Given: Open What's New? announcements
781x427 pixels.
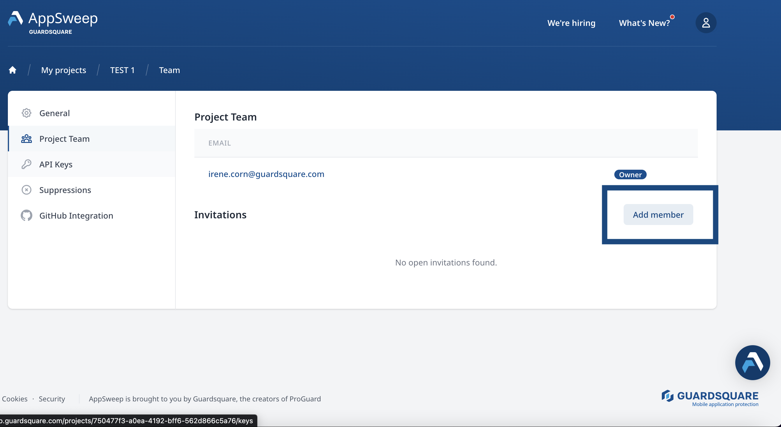Looking at the screenshot, I should pos(644,23).
